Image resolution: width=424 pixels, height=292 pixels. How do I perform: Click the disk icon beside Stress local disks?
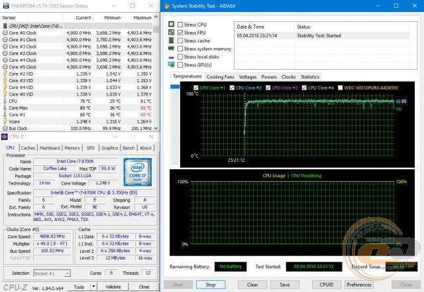click(x=171, y=57)
